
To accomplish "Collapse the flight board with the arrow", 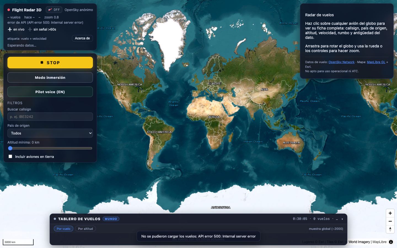I will coord(342,219).
